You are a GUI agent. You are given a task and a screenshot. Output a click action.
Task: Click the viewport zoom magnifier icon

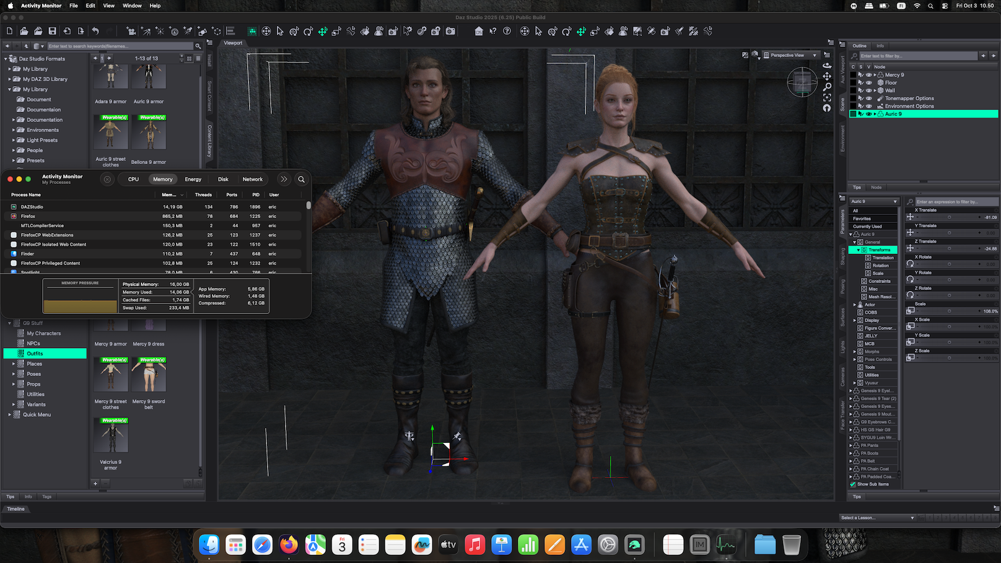point(827,87)
